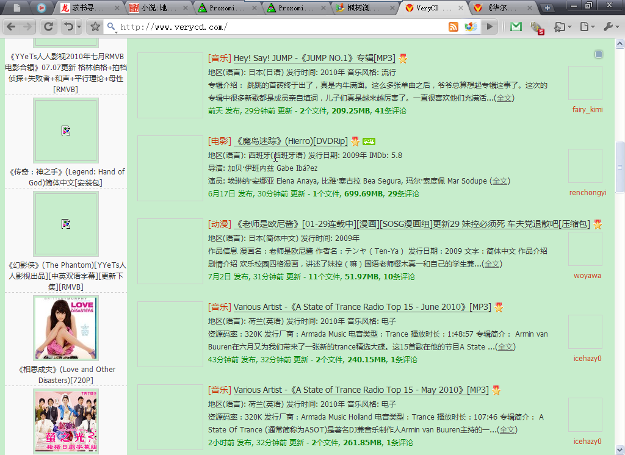Screen dimensions: 625x455
Task: Click the star icon after JUMP NO.1 title
Action: point(403,59)
